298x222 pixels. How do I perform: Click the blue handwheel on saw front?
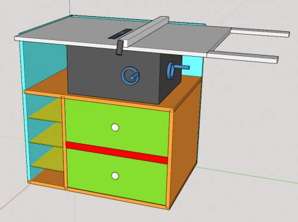pyautogui.click(x=131, y=76)
